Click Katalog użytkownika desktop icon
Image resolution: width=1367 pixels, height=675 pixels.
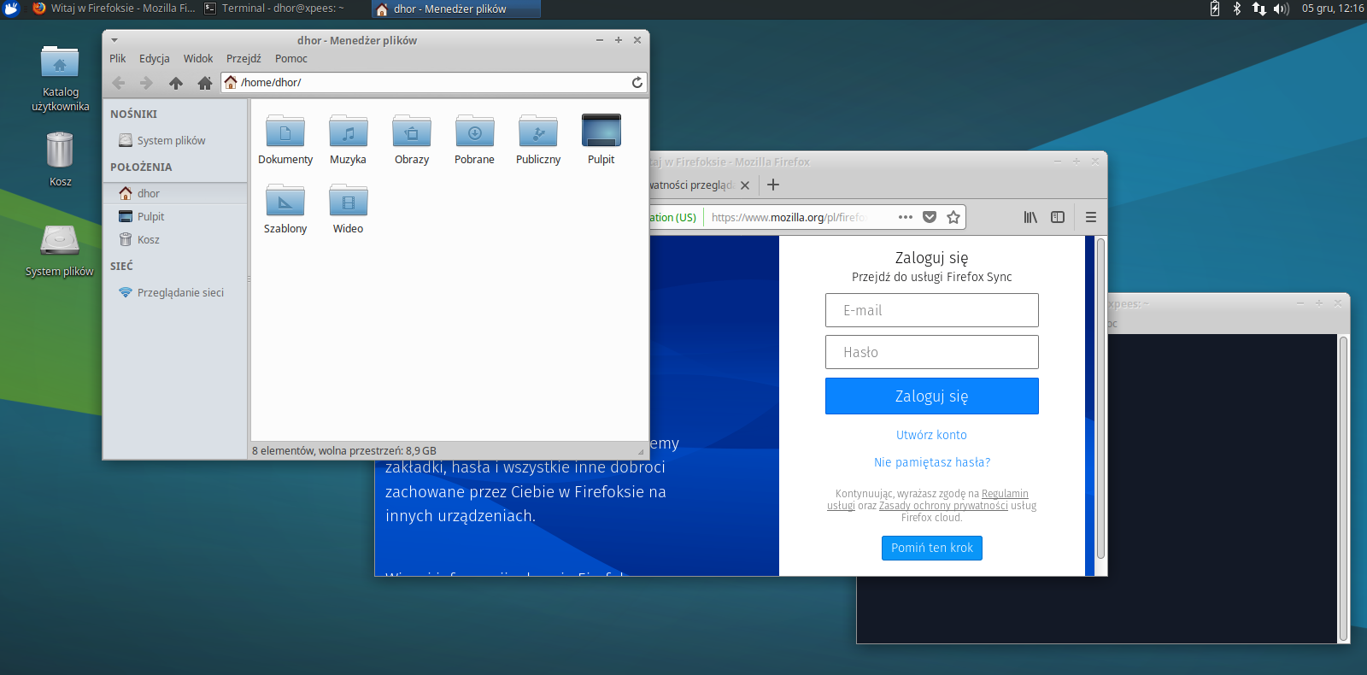[x=60, y=79]
